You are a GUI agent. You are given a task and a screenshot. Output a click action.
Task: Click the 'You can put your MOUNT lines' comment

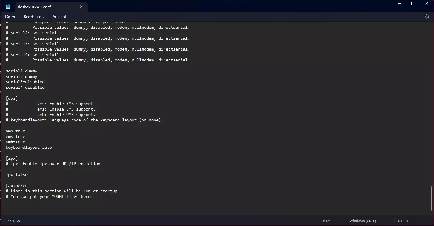point(49,196)
